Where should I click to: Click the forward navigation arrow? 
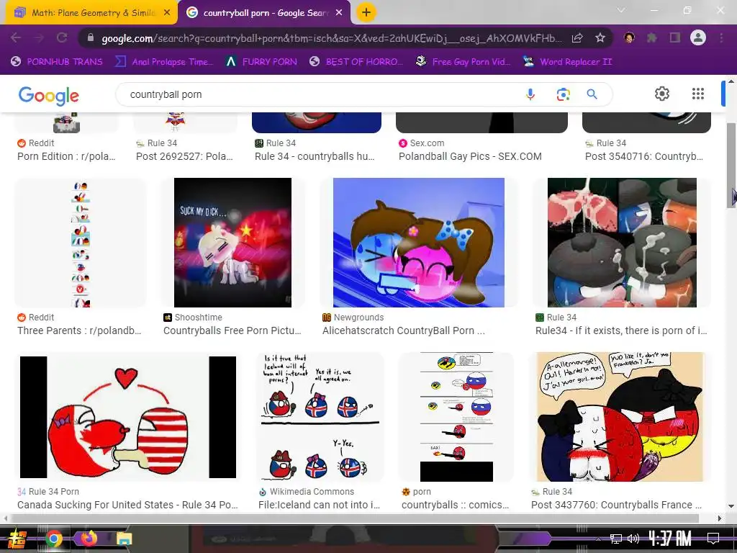coord(39,37)
